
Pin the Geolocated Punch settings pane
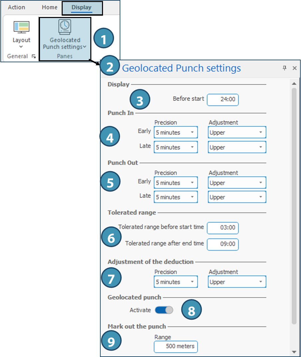(285, 68)
